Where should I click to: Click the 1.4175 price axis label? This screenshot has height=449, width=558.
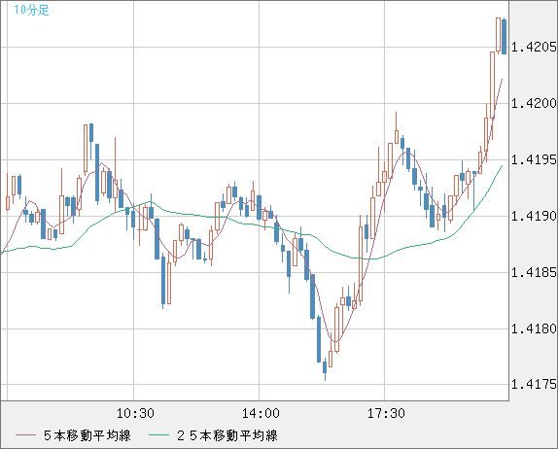point(534,384)
